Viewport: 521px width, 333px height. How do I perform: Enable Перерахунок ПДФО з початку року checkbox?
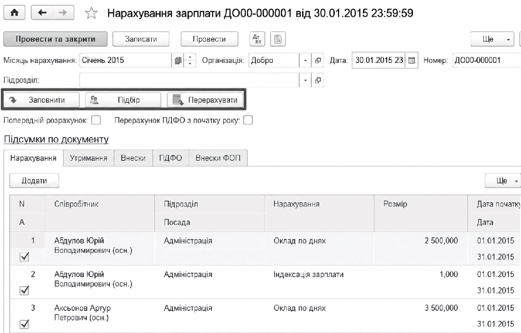tap(248, 121)
